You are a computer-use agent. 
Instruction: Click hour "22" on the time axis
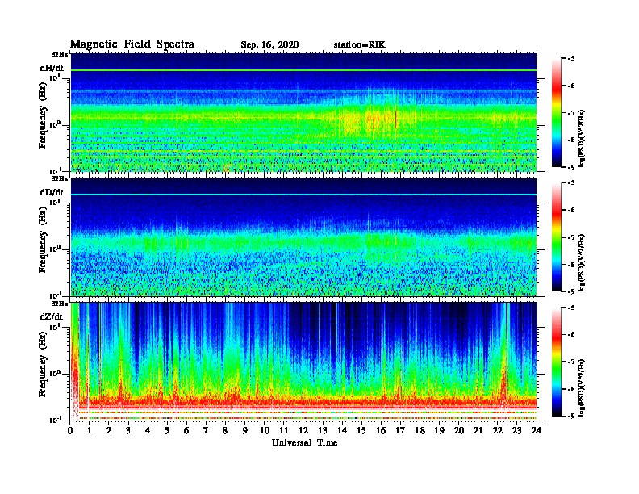tap(498, 430)
